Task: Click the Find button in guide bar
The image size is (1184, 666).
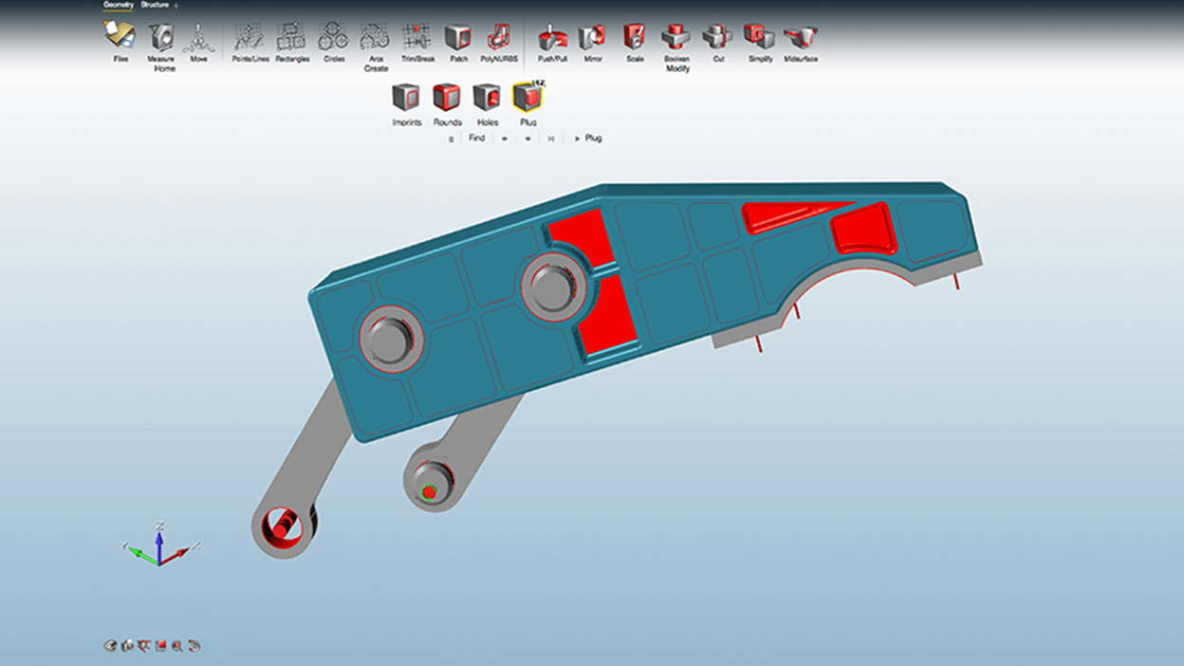Action: click(476, 138)
